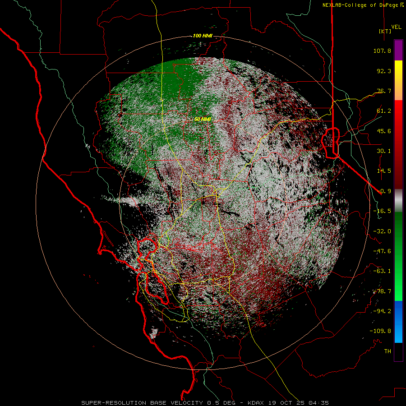
Task: Select the 92.3 legend value
Action: [x=384, y=71]
